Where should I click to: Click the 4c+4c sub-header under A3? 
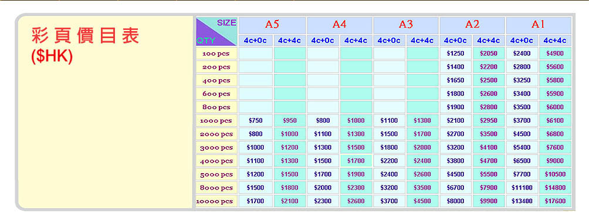pos(422,40)
